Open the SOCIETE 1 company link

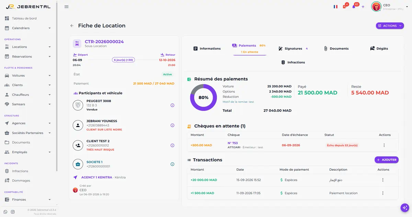(94, 162)
